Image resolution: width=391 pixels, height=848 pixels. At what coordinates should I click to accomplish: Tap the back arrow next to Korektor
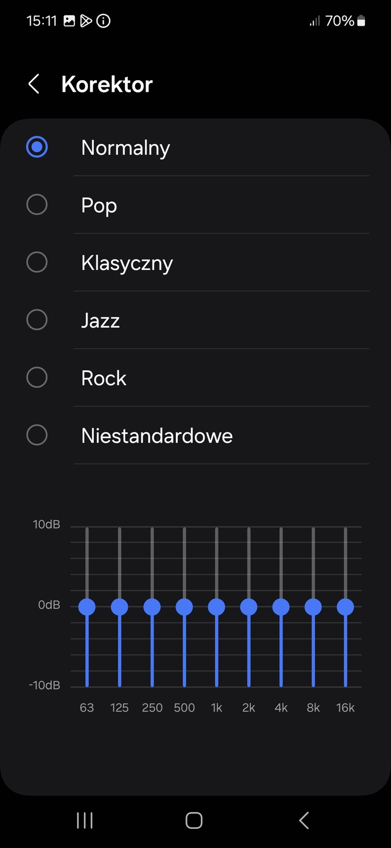pyautogui.click(x=34, y=84)
